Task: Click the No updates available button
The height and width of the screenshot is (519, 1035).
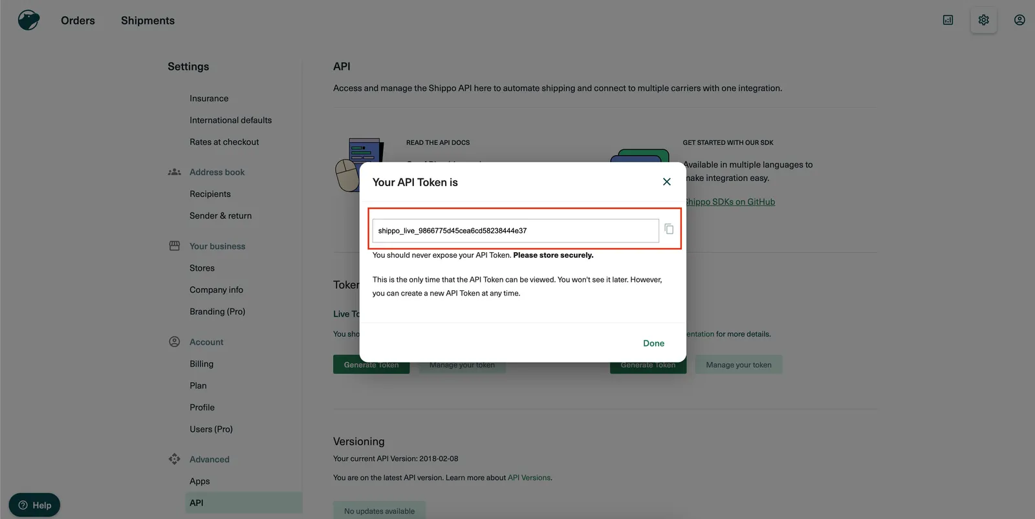Action: click(x=380, y=511)
